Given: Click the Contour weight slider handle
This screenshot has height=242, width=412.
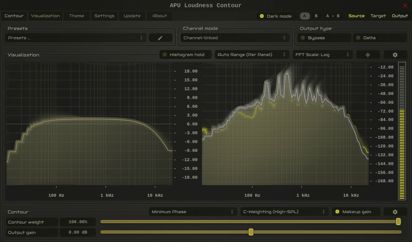Looking at the screenshot, I should (x=398, y=222).
